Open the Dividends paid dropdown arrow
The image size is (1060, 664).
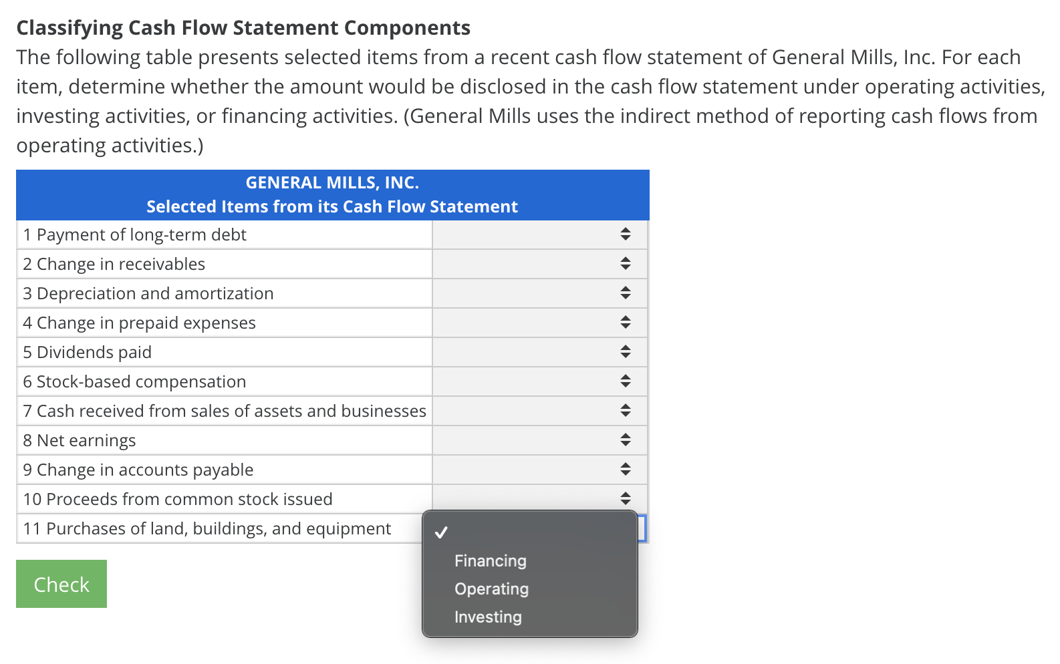(x=626, y=351)
